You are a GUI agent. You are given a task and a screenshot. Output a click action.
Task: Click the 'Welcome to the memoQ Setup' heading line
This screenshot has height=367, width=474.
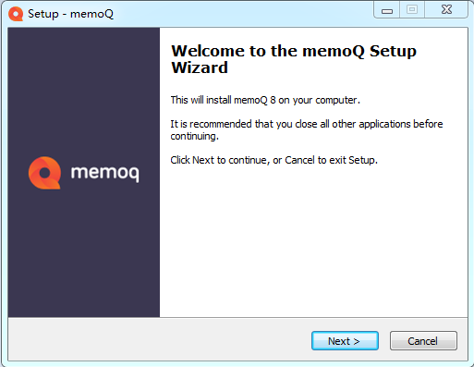tap(294, 51)
